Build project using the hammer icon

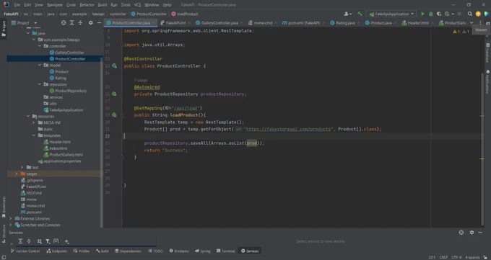[x=360, y=14]
